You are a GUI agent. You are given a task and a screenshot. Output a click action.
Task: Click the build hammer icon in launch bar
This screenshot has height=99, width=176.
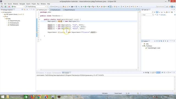click(2, 7)
